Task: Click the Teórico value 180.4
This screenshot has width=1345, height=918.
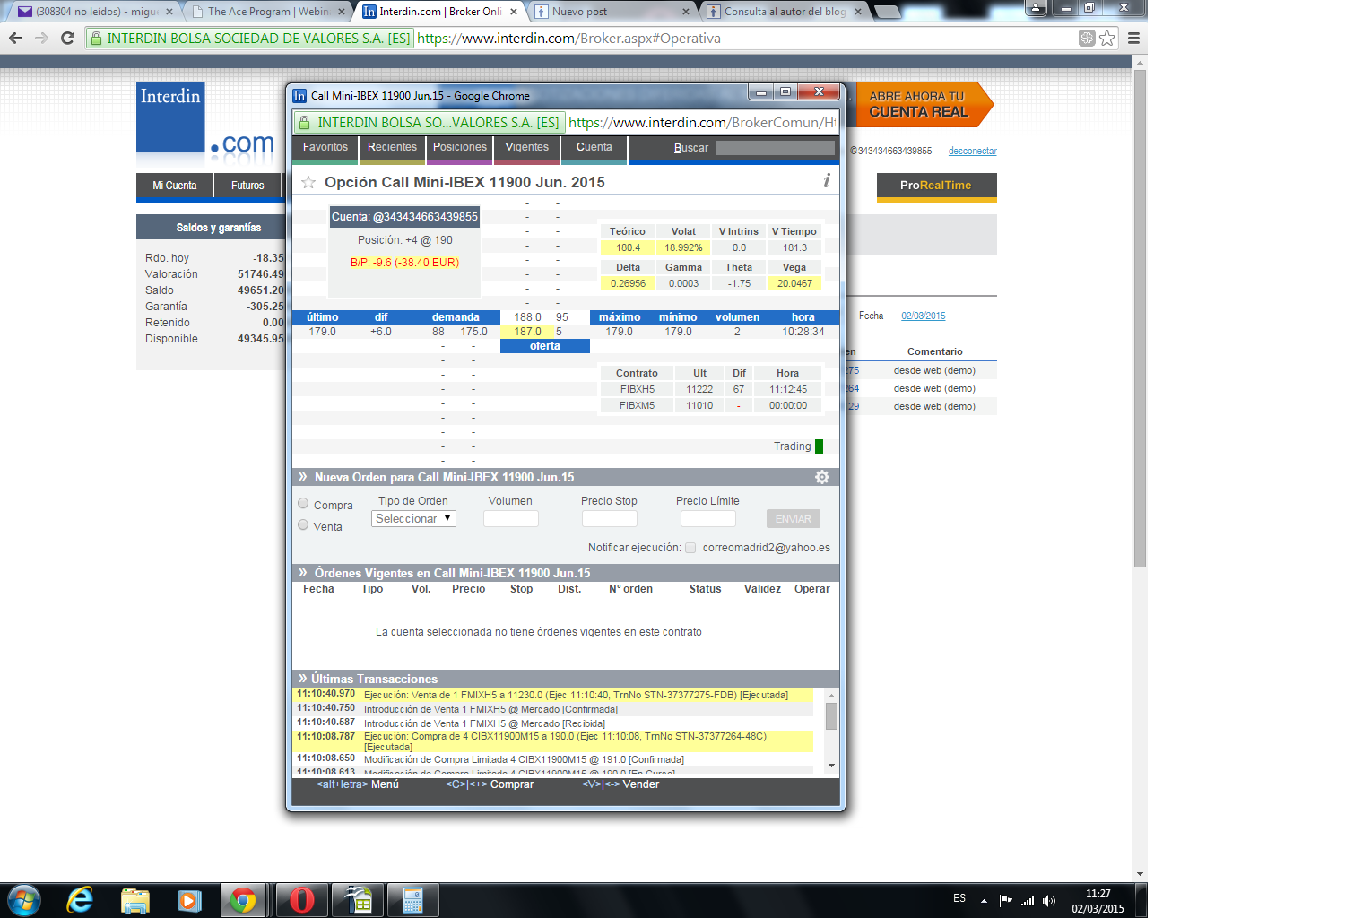Action: (628, 247)
